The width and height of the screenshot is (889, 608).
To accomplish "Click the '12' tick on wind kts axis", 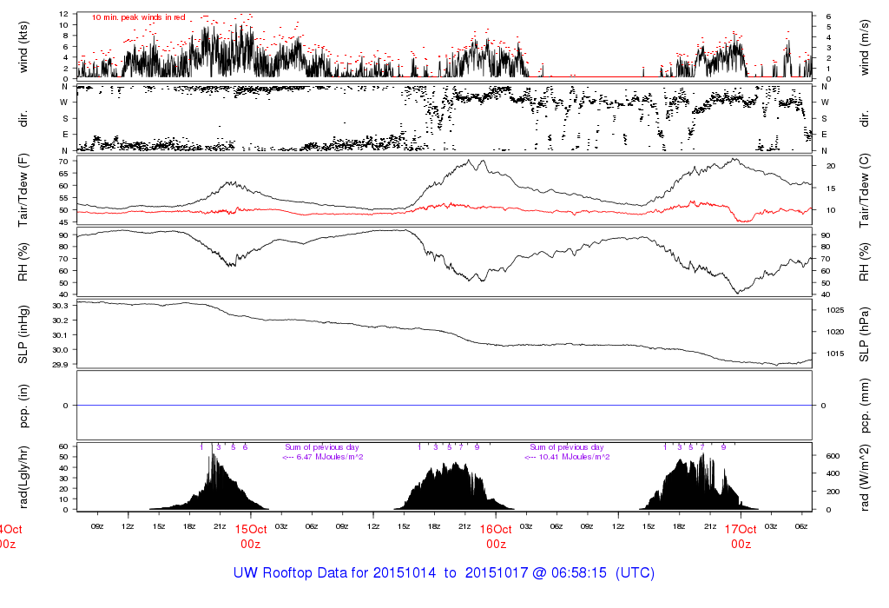I will click(x=63, y=14).
